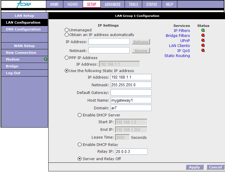225x174 pixels.
Task: Go to the WIZARD tab
Action: pyautogui.click(x=72, y=4)
